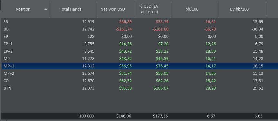Viewport: 278px width, 121px height.
Task: Select the BB position row
Action: 139,29
